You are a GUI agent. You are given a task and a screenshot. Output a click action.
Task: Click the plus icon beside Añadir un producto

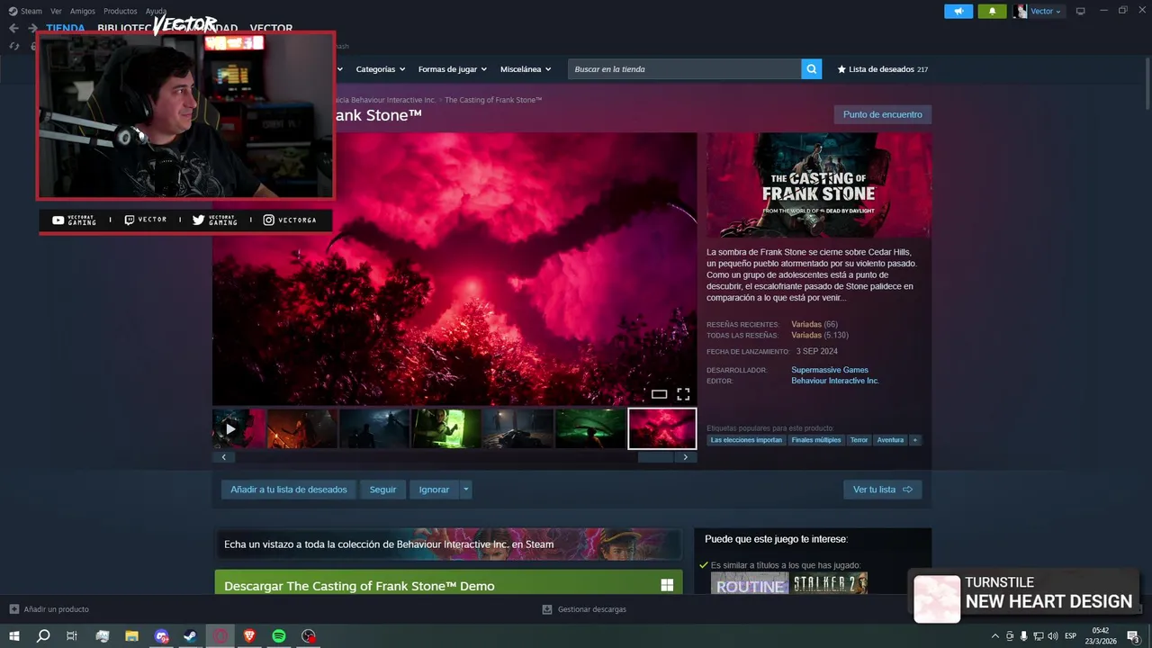coord(13,609)
